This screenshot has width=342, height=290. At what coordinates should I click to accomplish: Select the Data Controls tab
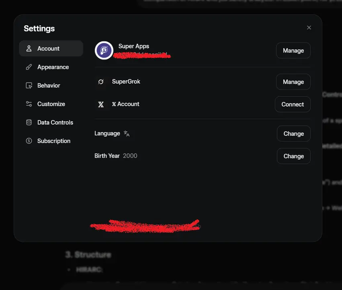51,123
